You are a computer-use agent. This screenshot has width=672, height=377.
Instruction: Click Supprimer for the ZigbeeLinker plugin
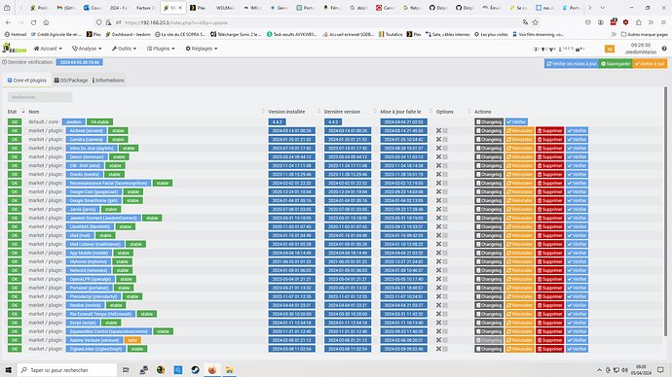[x=549, y=349]
